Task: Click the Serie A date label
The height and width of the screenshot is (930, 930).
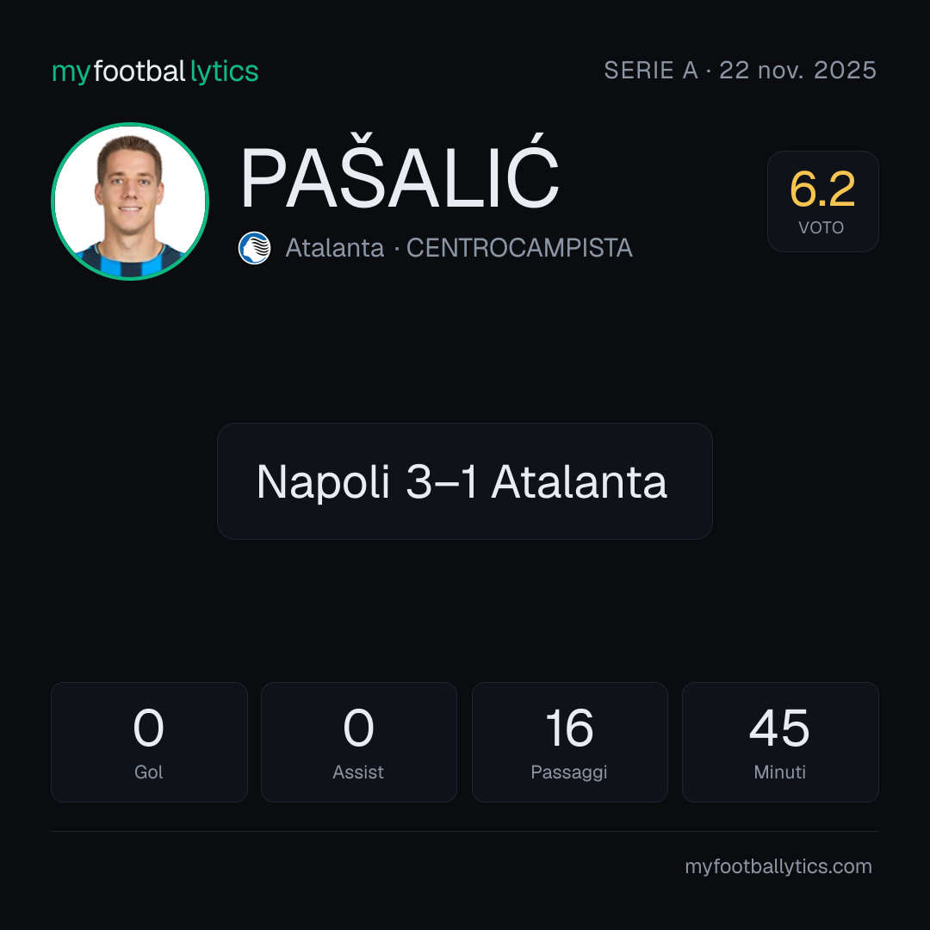Action: click(741, 71)
